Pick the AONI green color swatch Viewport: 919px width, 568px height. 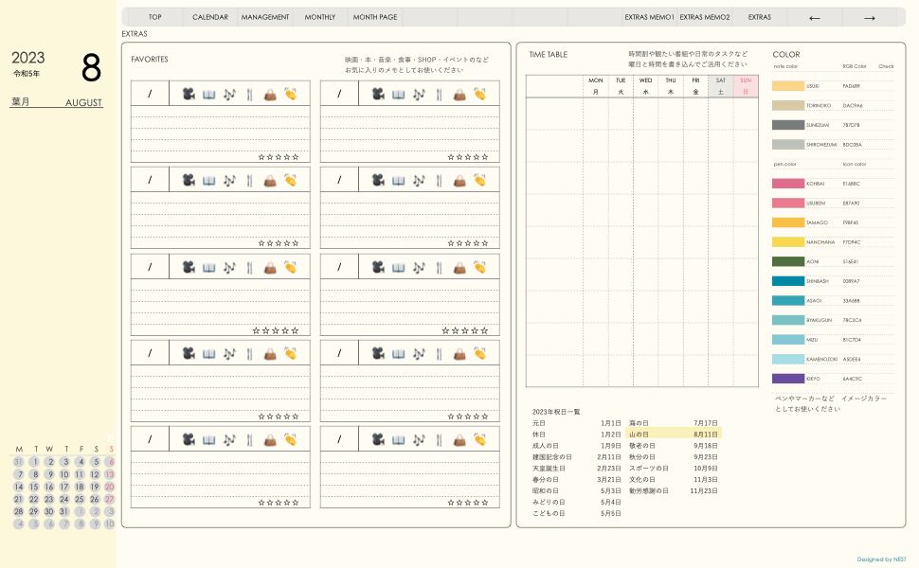(788, 261)
